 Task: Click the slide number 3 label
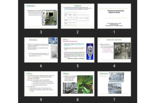[41, 32]
